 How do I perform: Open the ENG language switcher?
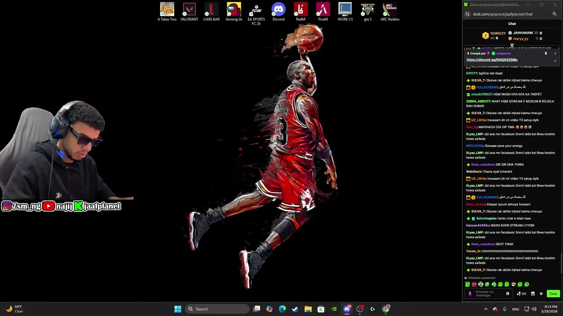click(515, 309)
